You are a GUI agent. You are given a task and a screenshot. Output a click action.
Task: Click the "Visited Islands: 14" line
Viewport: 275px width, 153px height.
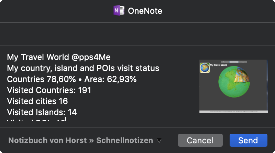point(42,112)
